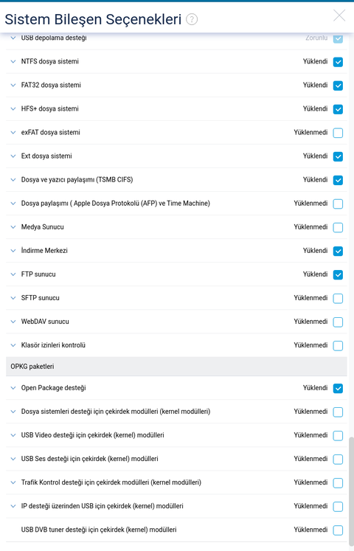The height and width of the screenshot is (551, 354).
Task: Select Dosya ve yazıcı paylaşımı (TSMB CIFS) label
Action: click(x=77, y=179)
